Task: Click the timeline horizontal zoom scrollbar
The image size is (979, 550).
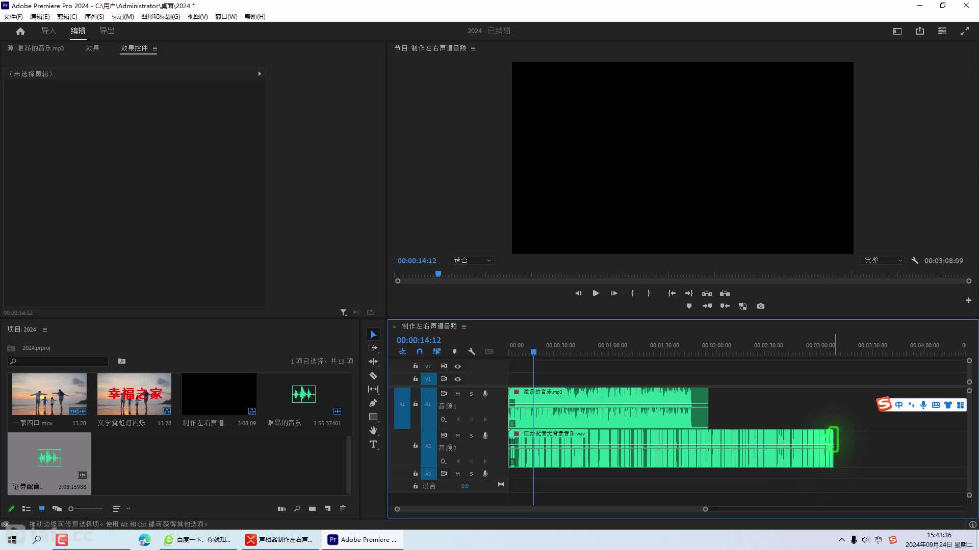Action: click(551, 509)
